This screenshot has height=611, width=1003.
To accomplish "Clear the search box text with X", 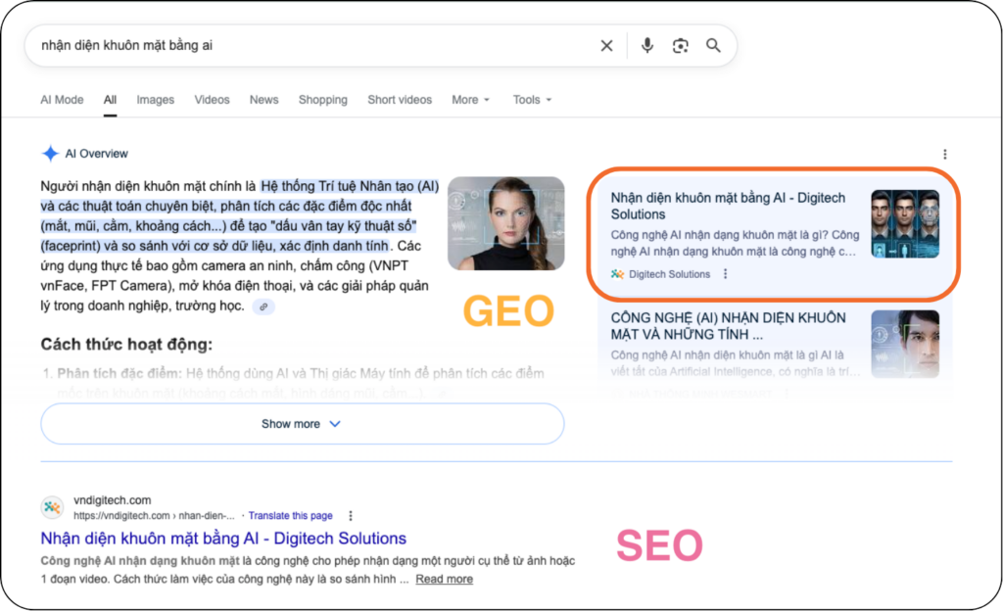I will (x=606, y=46).
